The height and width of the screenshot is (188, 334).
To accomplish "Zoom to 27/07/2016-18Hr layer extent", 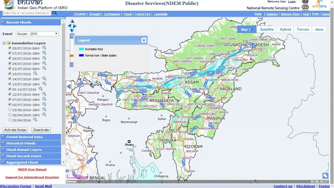I will pos(44,53).
